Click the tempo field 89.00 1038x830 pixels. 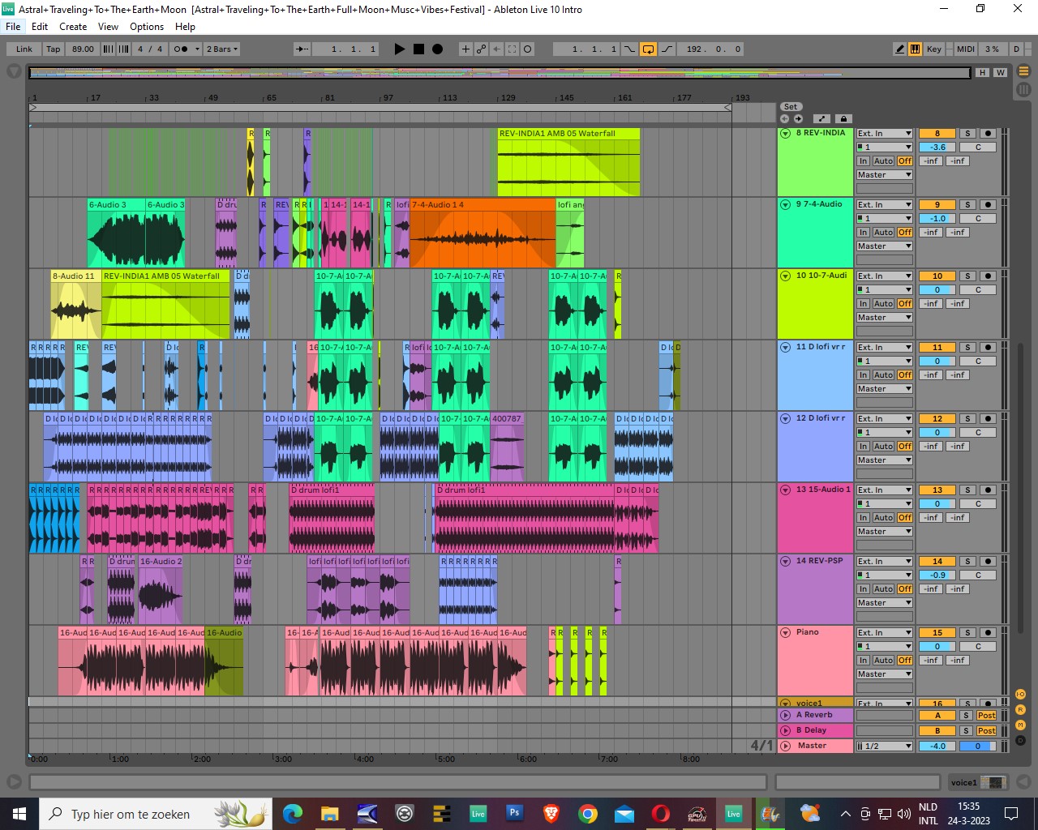[83, 49]
